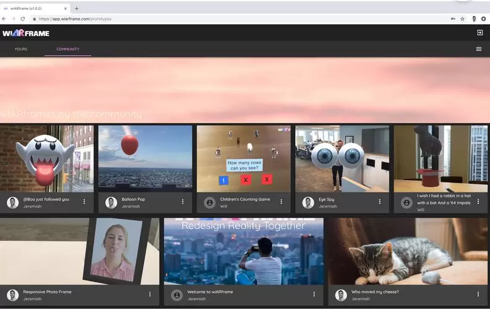Click Jeremiah's avatar on Balloon Pop card
490x310 pixels.
[111, 202]
